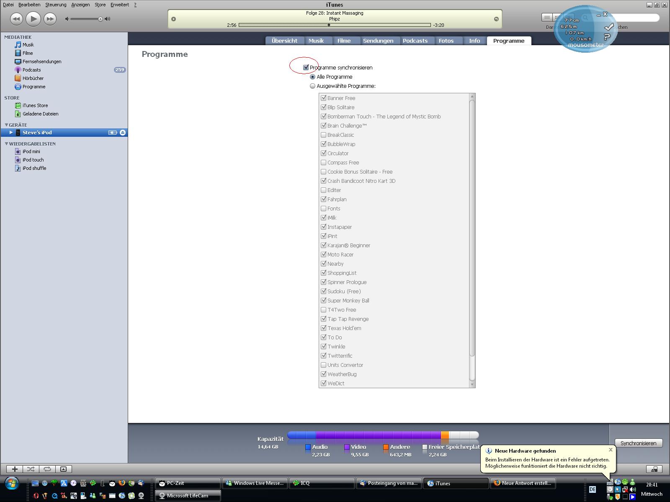Select the iPod touch playlist

click(x=33, y=160)
